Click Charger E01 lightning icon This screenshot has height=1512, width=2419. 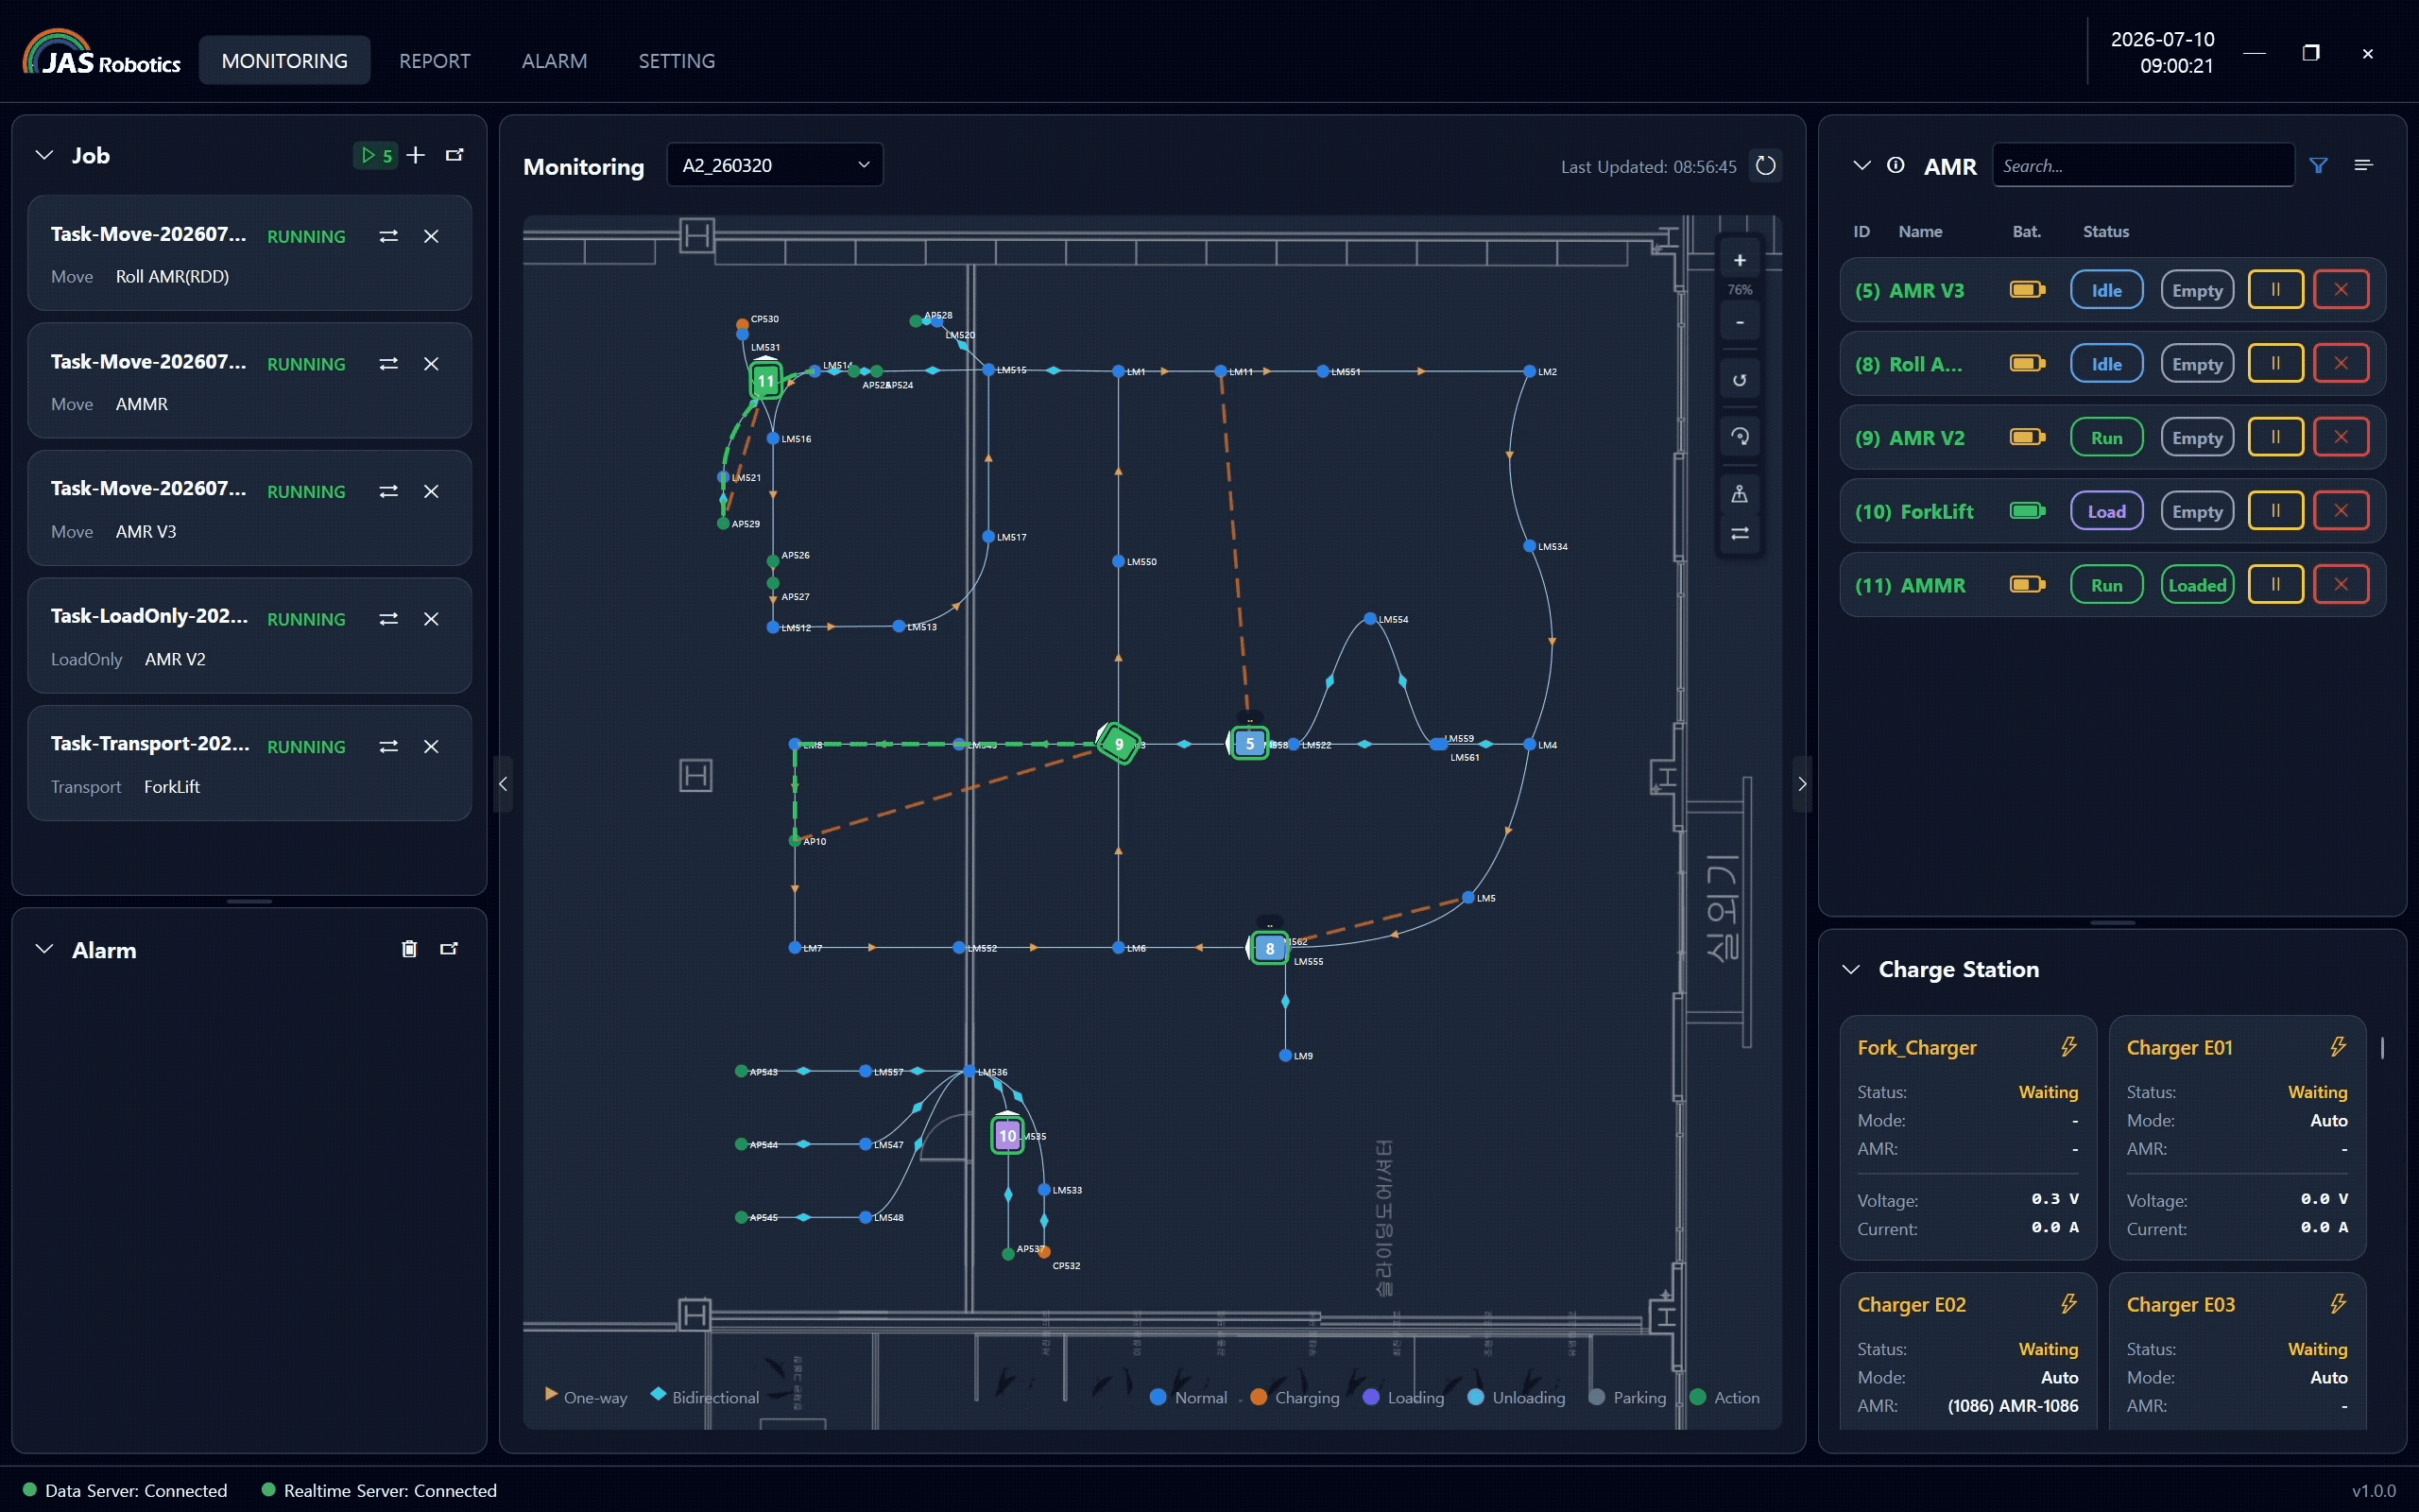[2337, 1047]
